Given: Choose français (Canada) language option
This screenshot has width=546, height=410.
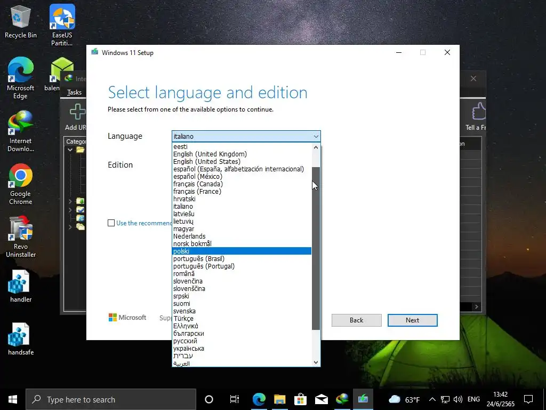Looking at the screenshot, I should click(x=242, y=184).
